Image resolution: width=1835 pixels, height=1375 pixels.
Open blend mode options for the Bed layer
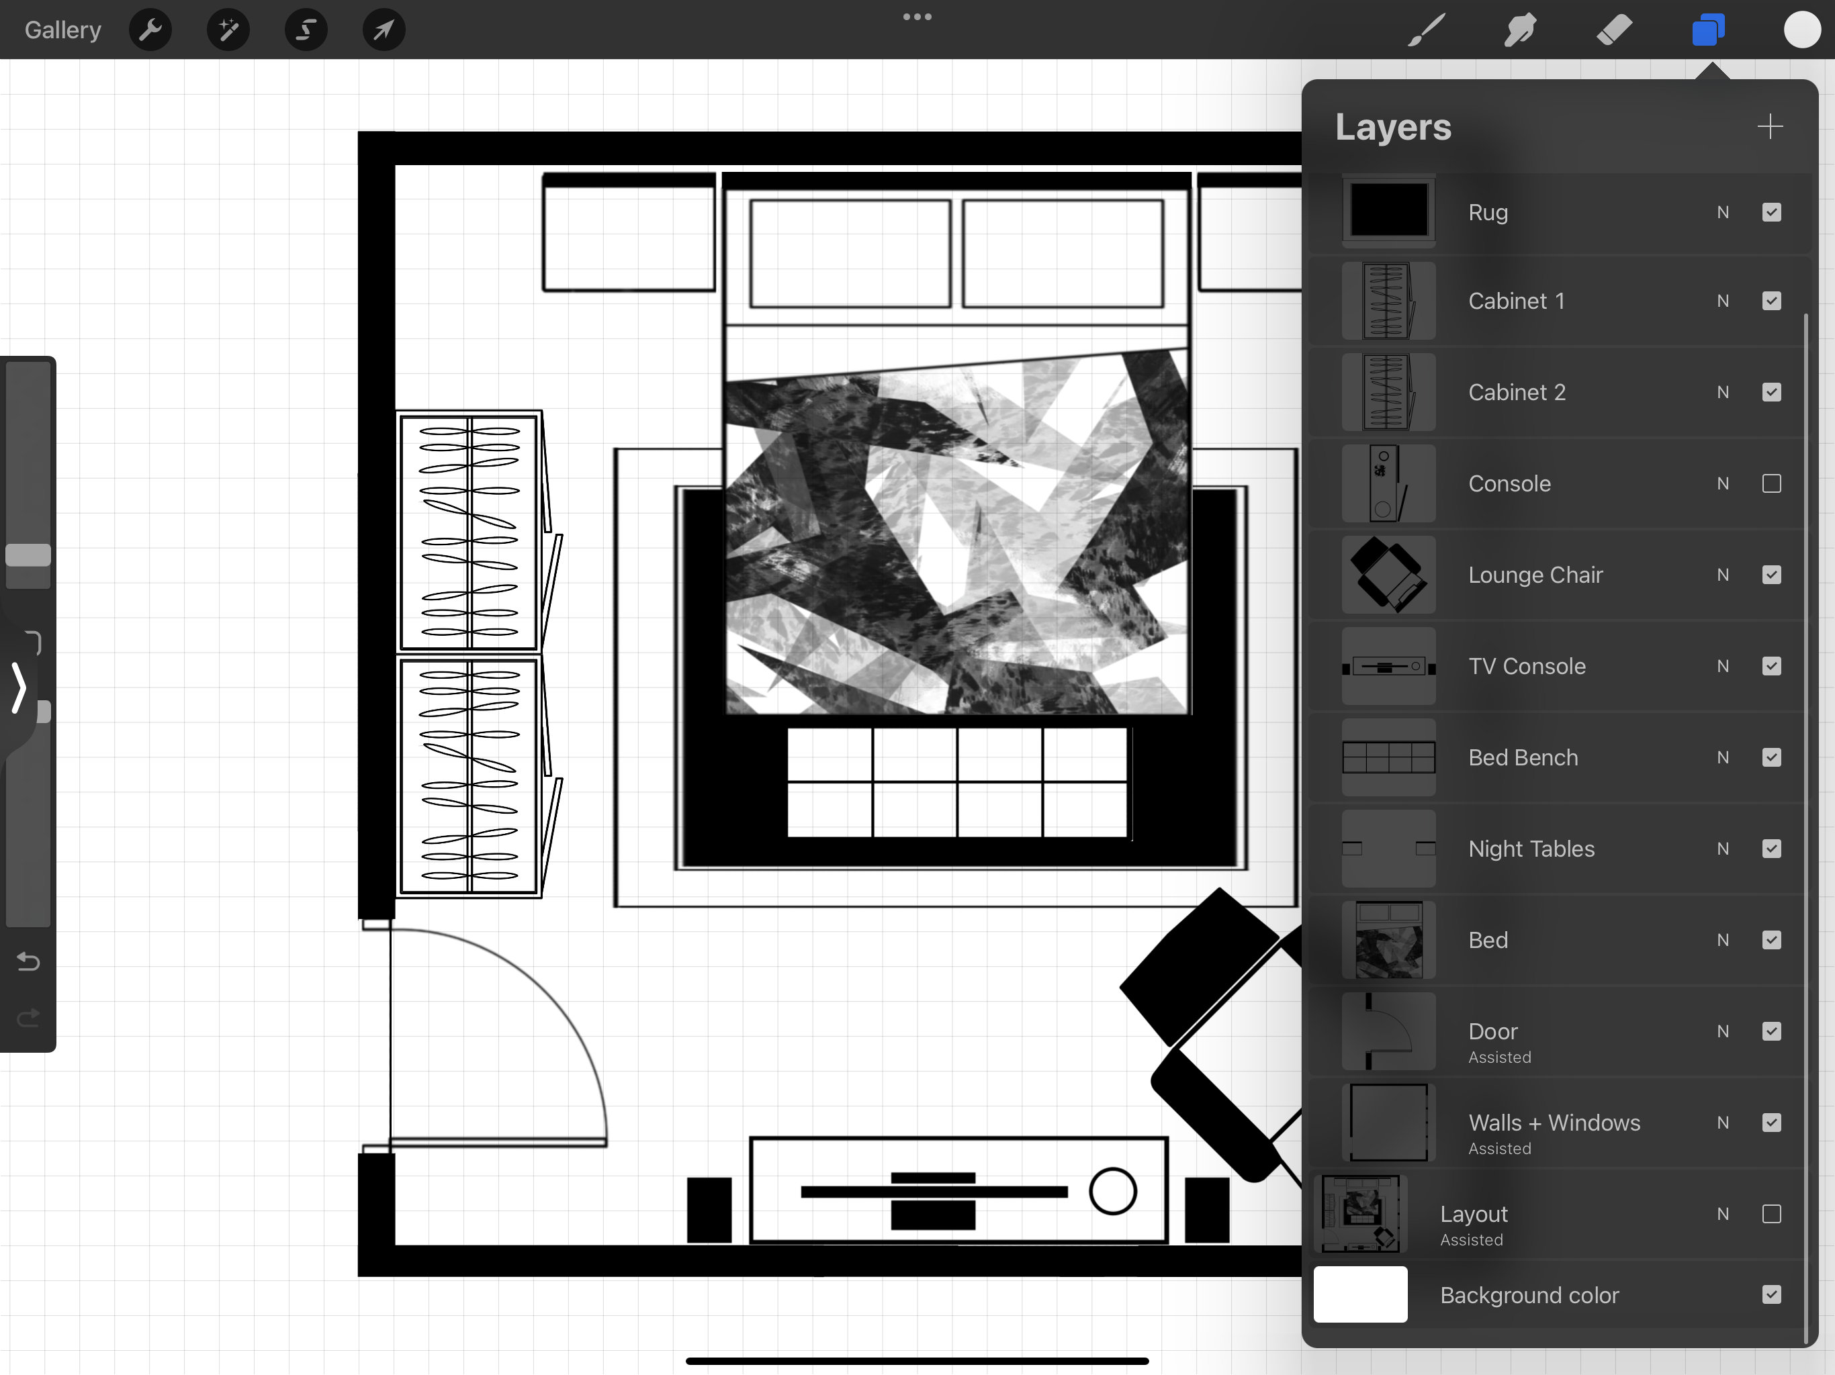(x=1723, y=940)
